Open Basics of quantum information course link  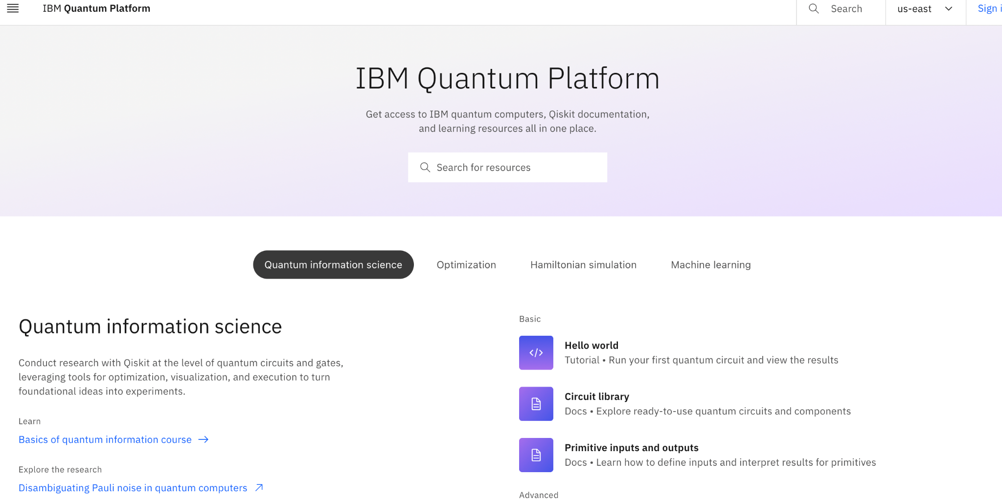tap(105, 439)
